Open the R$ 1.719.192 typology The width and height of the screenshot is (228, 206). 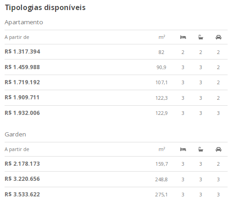(116, 82)
